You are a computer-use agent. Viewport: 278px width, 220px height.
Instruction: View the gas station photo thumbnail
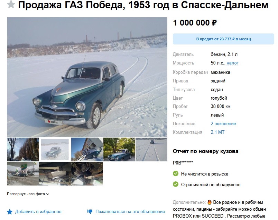(23, 174)
